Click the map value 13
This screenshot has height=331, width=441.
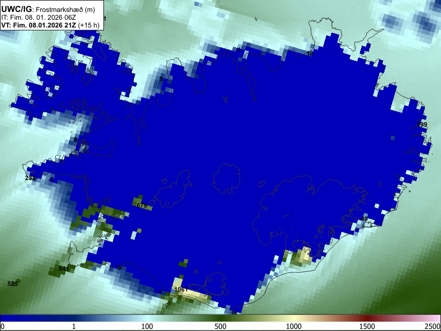coord(310,53)
